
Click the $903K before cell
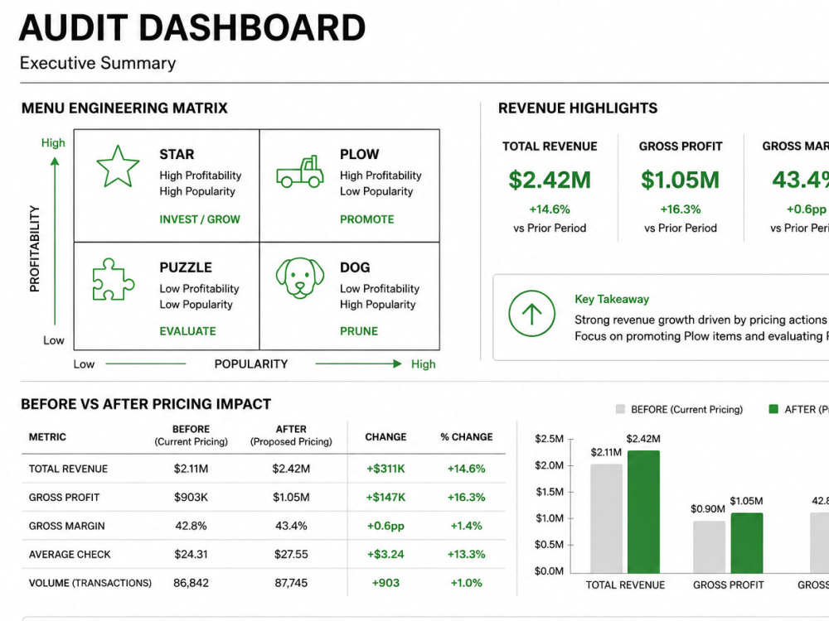191,498
